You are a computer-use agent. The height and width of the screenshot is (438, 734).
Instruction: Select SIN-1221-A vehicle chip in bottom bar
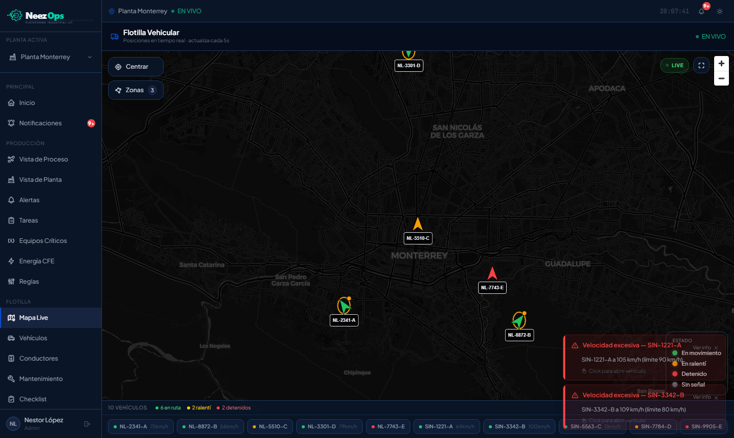[447, 427]
